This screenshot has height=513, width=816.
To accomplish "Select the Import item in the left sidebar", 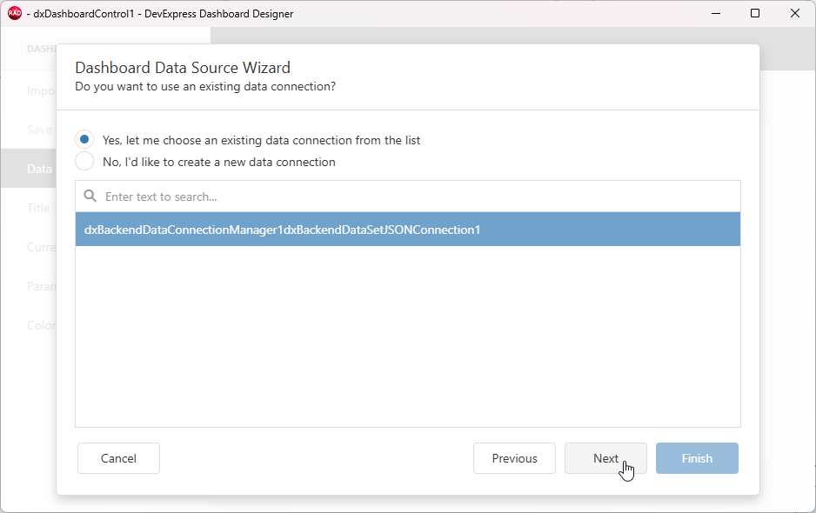I will tap(39, 90).
